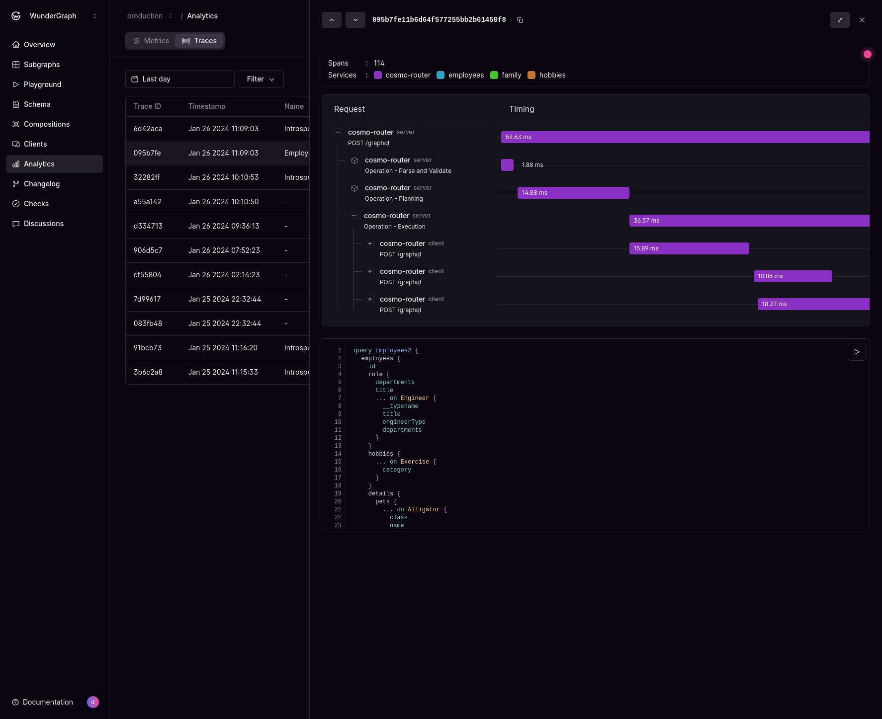The height and width of the screenshot is (719, 882).
Task: Click the cosmo-router purple color swatch
Action: point(378,75)
